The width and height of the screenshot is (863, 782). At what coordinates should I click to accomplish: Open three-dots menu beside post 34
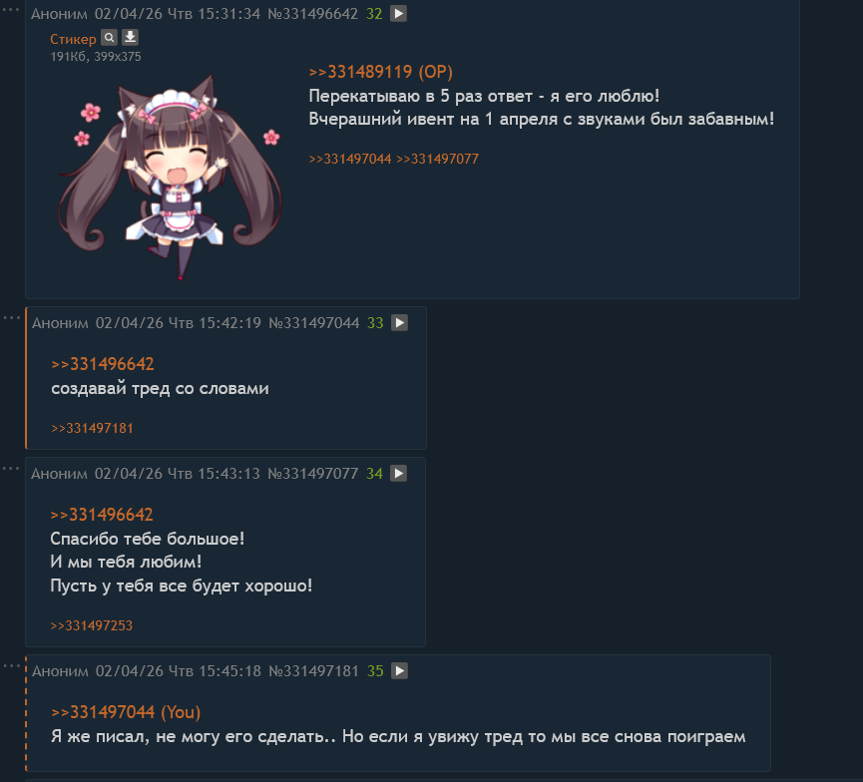[11, 469]
